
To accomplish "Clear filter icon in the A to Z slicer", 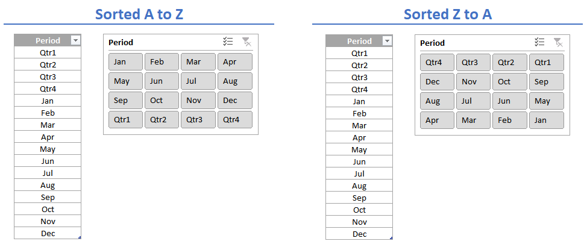I will (x=246, y=42).
